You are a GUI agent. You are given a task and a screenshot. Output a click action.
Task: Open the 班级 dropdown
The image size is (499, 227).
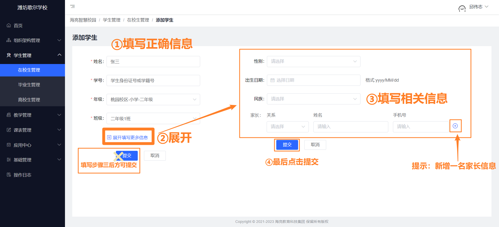[x=153, y=118]
